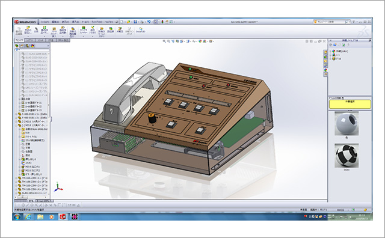Image resolution: width=385 pixels, height=238 pixels.
Task: Expand the 外観(color) node in appearances tree
Action: pos(330,51)
